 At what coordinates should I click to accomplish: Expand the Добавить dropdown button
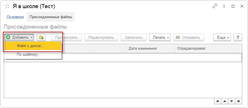(x=19, y=38)
